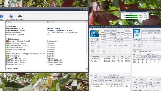Click the memory Size 4 GB field
The height and width of the screenshot is (91, 161).
(x=141, y=80)
